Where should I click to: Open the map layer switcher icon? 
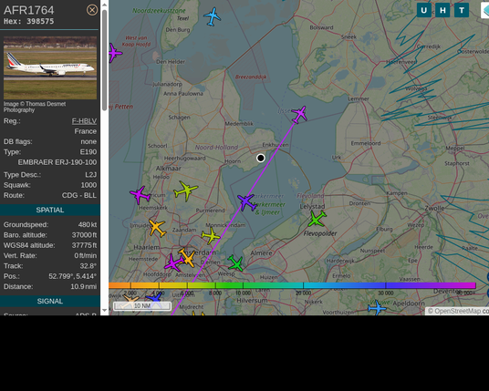485,10
